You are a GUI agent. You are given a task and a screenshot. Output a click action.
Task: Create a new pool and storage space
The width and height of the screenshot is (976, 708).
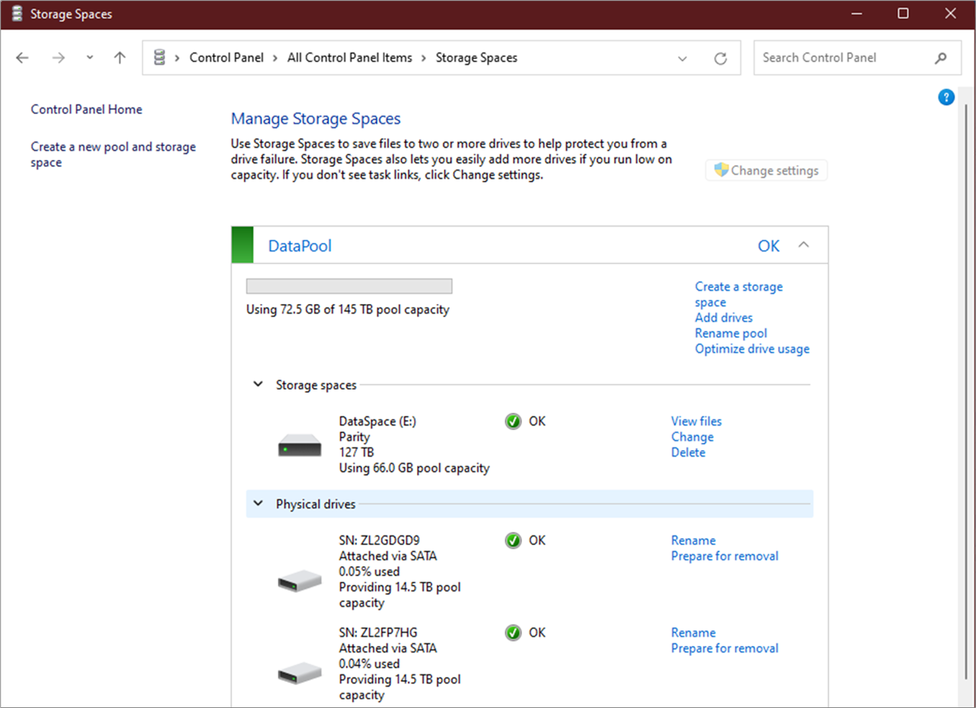[x=113, y=154]
